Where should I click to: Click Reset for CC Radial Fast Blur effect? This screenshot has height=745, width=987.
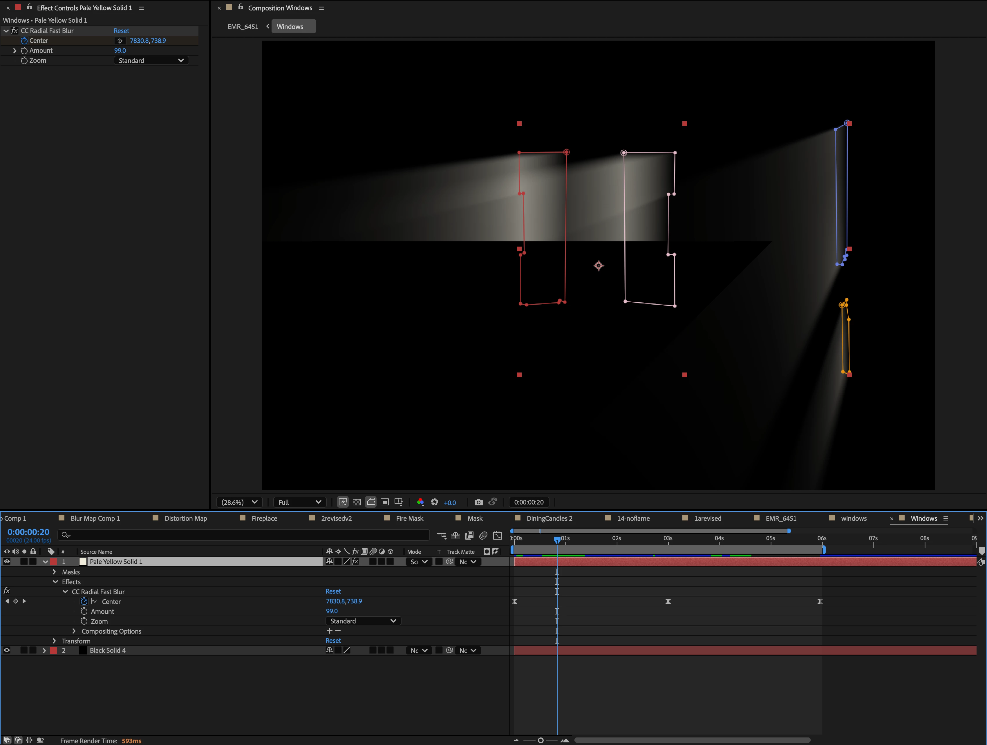point(121,31)
